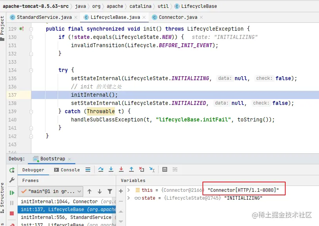Remove watch using the minus icon
Screen dimensions: 319x226
click(121, 201)
